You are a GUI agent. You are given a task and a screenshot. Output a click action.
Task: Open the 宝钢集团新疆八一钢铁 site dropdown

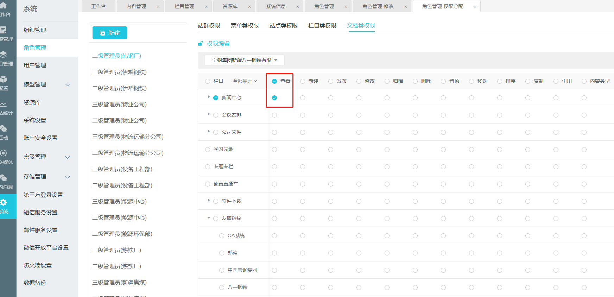click(245, 60)
